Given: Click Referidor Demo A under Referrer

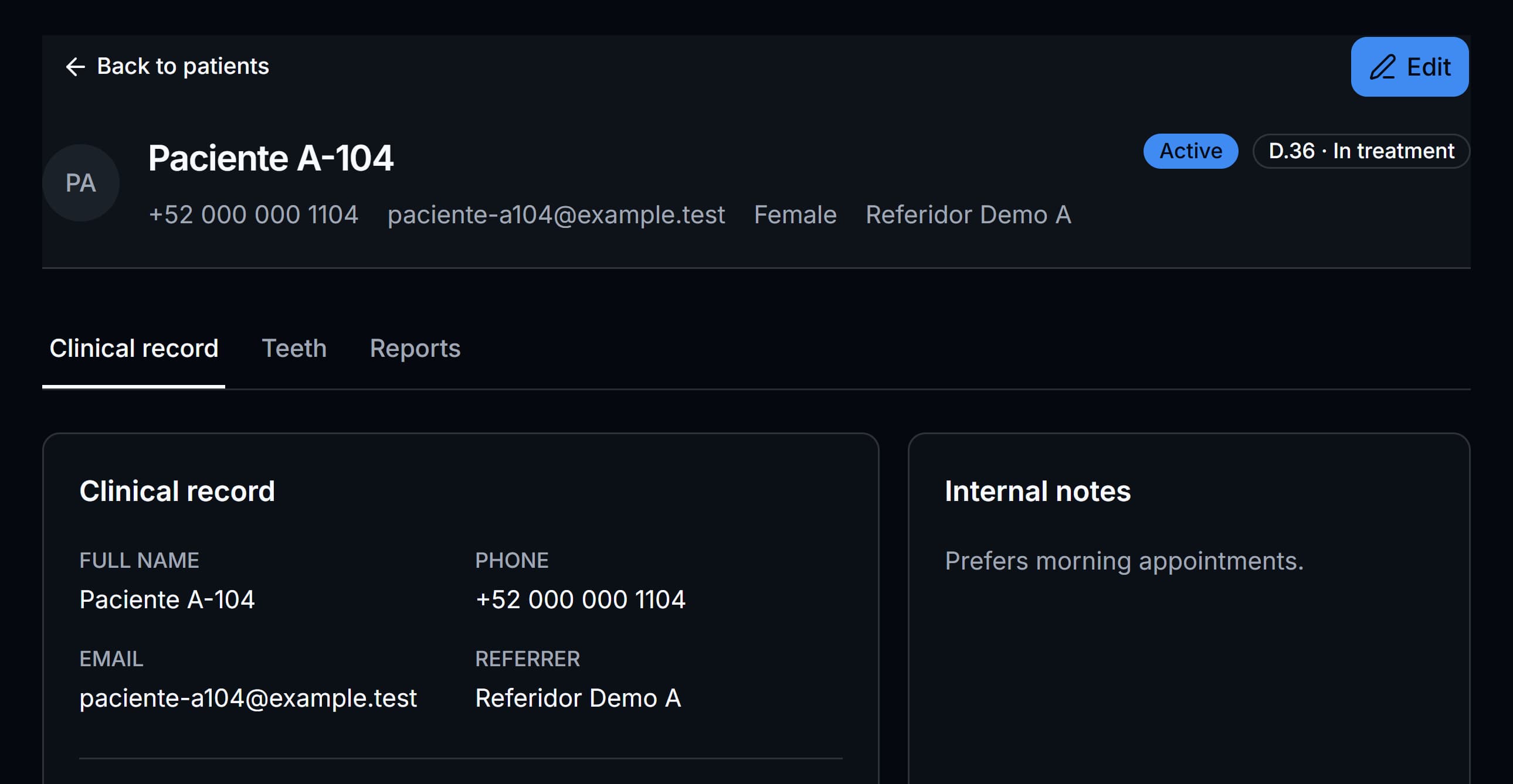Looking at the screenshot, I should click(x=578, y=698).
